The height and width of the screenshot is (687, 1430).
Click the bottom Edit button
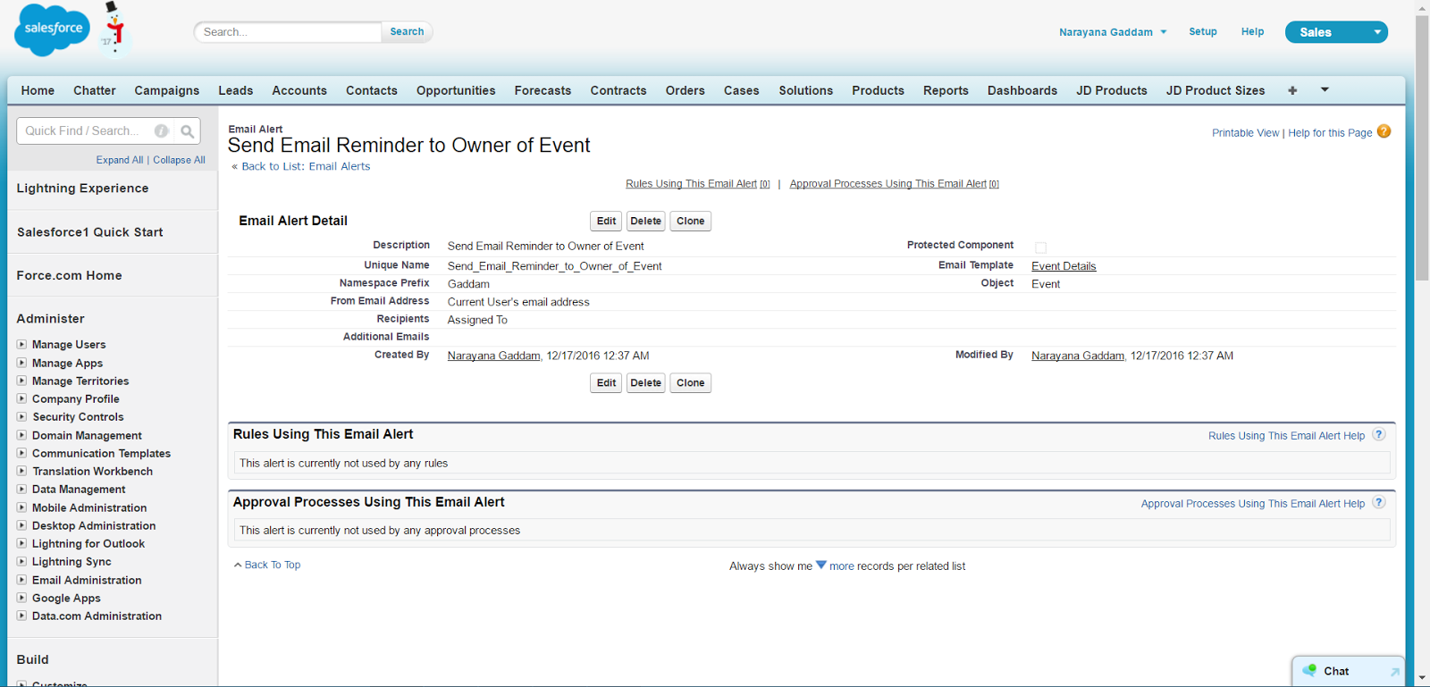point(606,383)
